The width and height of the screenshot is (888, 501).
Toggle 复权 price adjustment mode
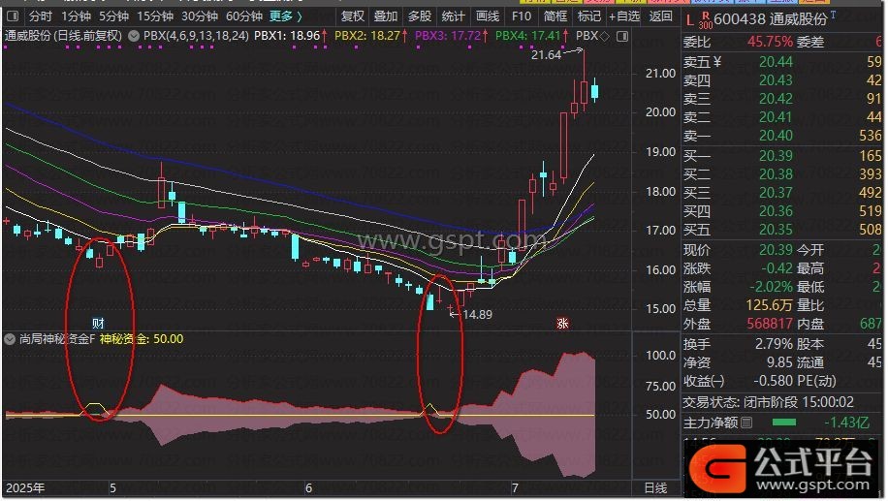[354, 16]
